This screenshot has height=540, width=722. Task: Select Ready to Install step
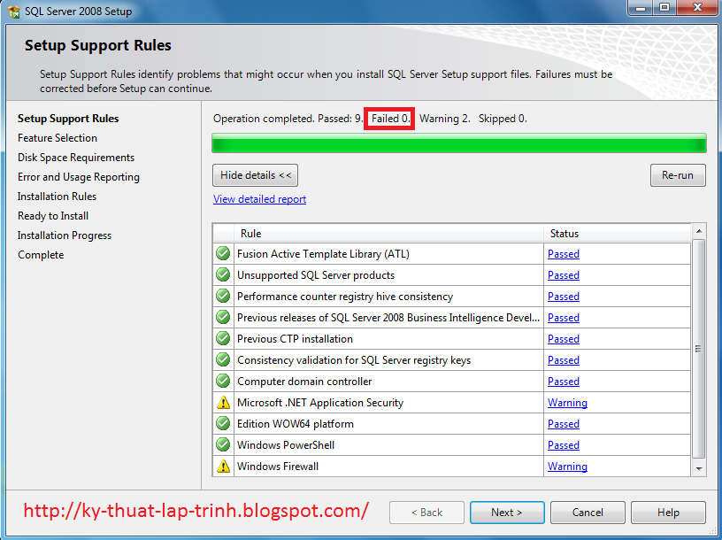point(53,216)
